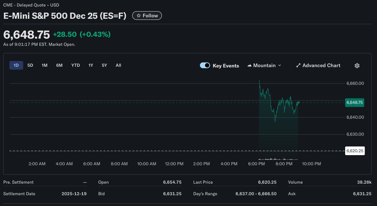
Task: Show the All time range
Action: [118, 65]
